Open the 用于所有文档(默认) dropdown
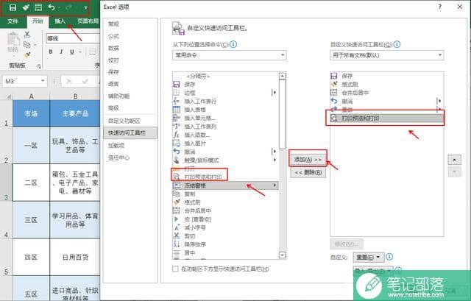Screen dimensions: 471x301 pyautogui.click(x=386, y=55)
